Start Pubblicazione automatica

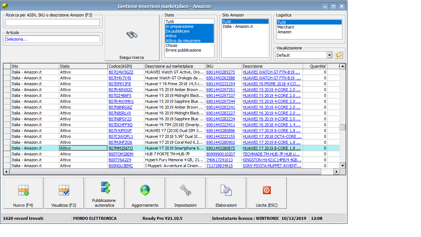click(105, 193)
